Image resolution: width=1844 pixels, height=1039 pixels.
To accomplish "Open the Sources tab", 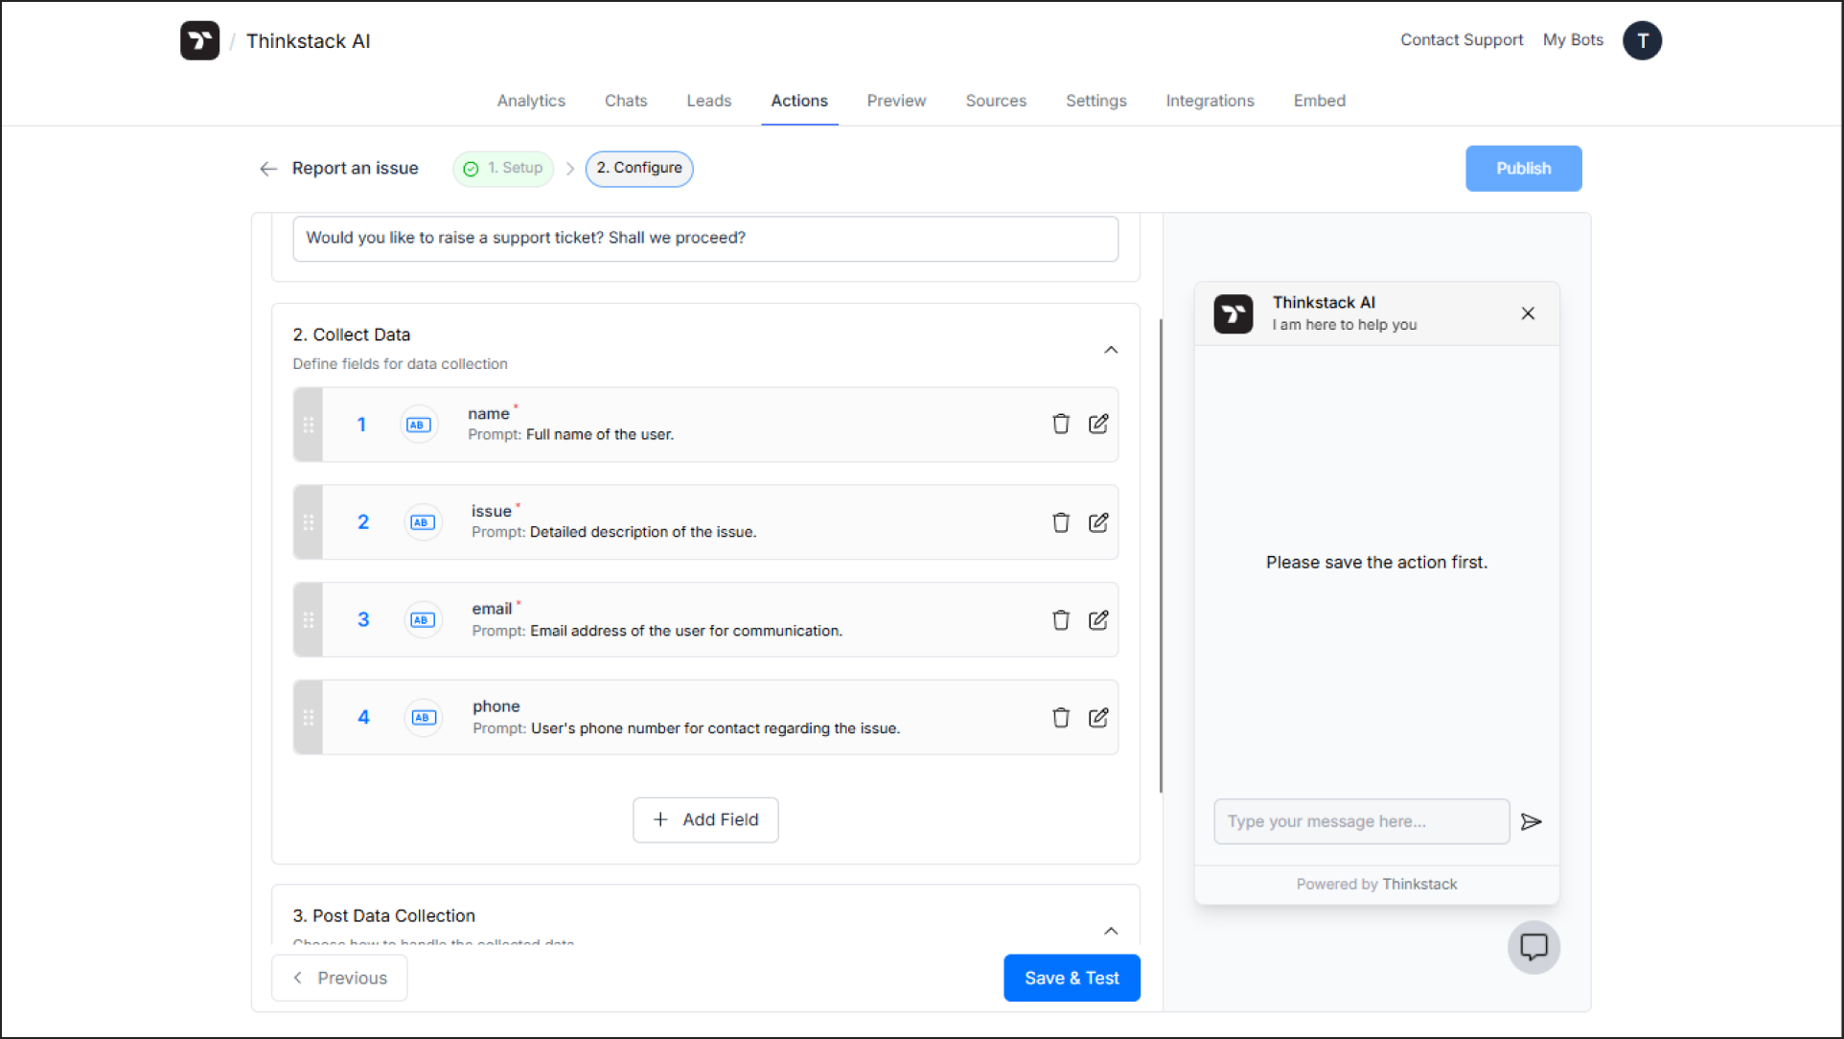I will pos(996,101).
